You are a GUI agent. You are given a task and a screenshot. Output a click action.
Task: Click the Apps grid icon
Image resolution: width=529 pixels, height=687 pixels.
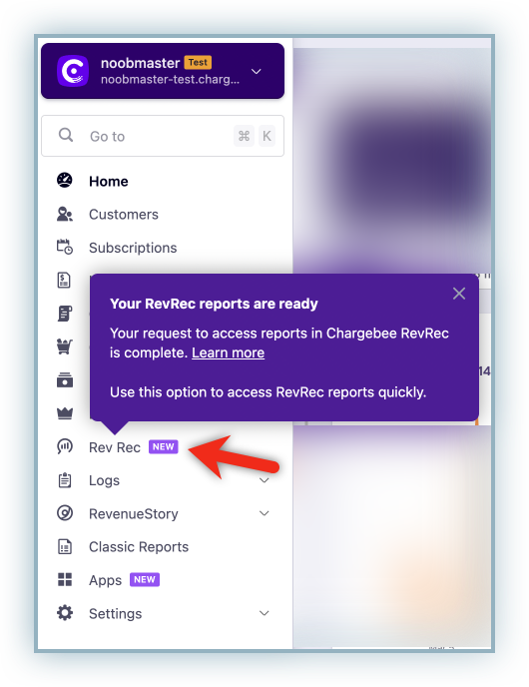point(65,579)
